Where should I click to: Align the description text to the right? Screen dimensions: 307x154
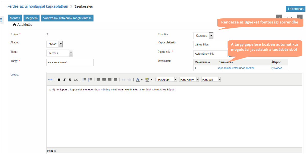coord(110,80)
